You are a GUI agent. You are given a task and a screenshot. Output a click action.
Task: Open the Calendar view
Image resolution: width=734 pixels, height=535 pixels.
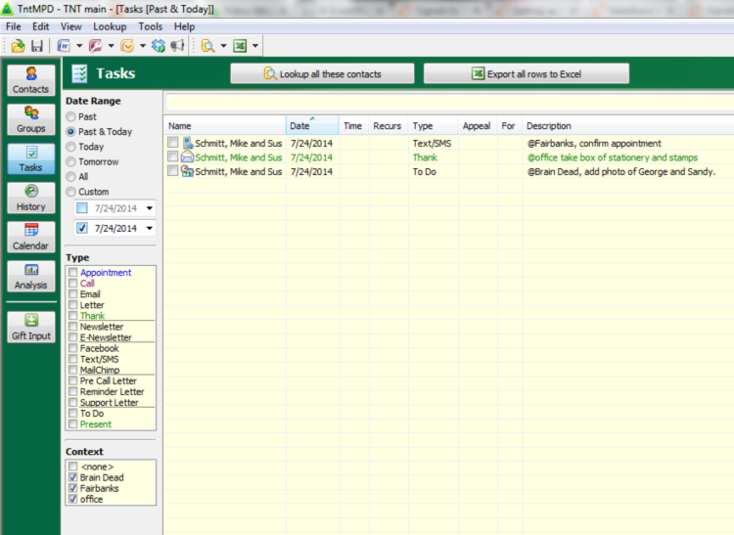[31, 237]
